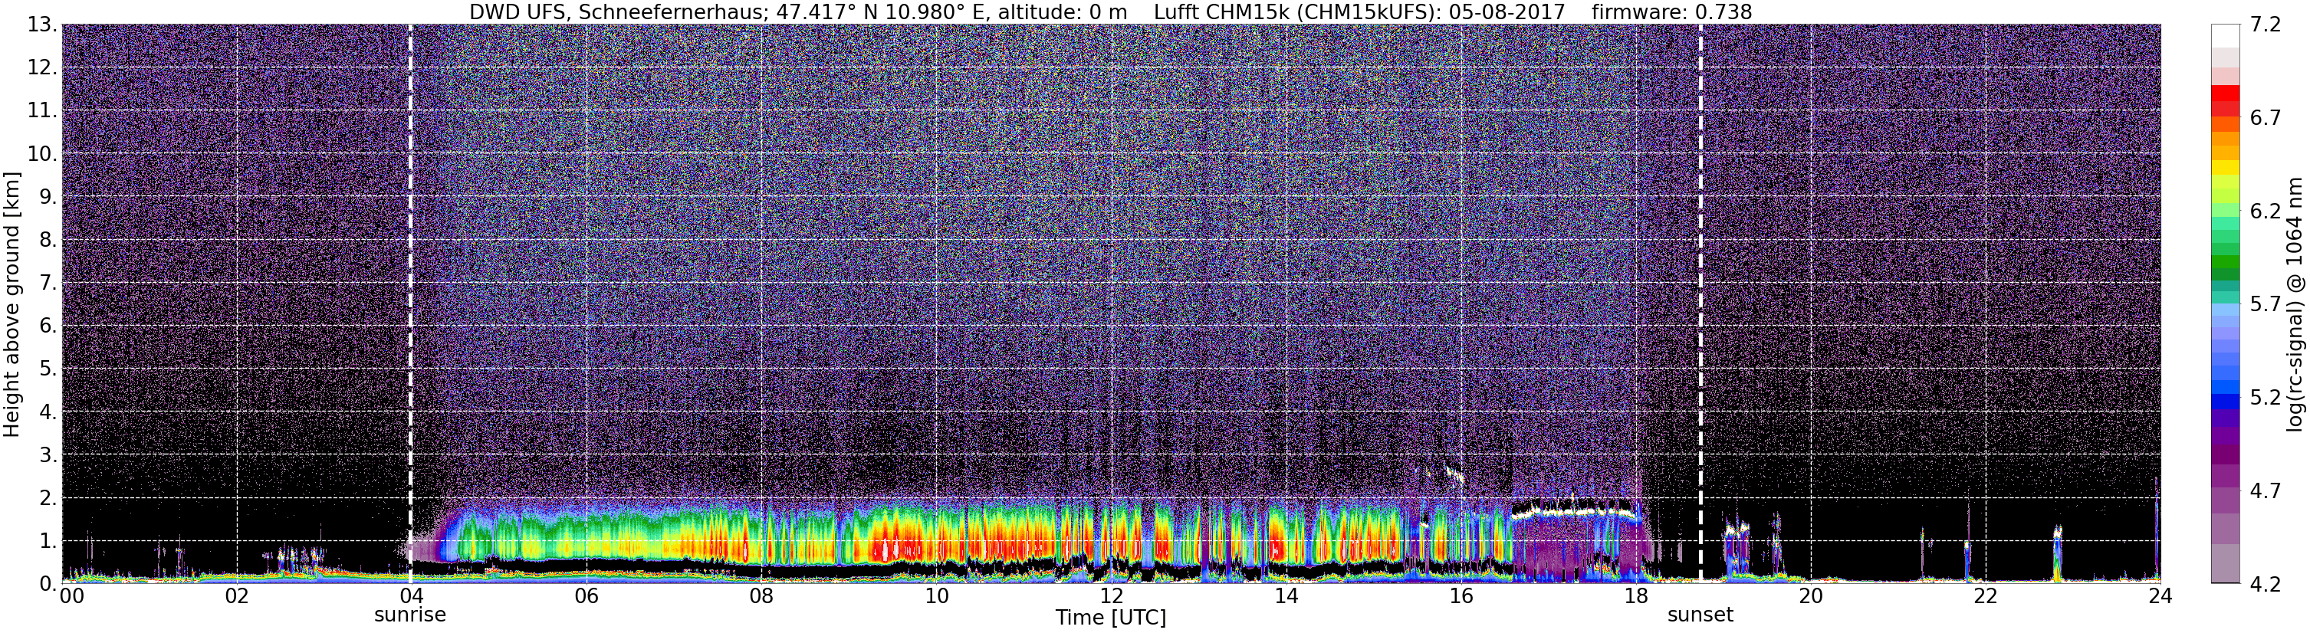This screenshot has height=633, width=2310.
Task: Click the y-axis tick label '1.'
Action: click(48, 540)
